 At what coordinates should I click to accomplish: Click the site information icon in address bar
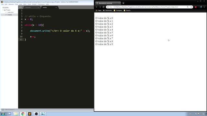pyautogui.click(x=108, y=7)
